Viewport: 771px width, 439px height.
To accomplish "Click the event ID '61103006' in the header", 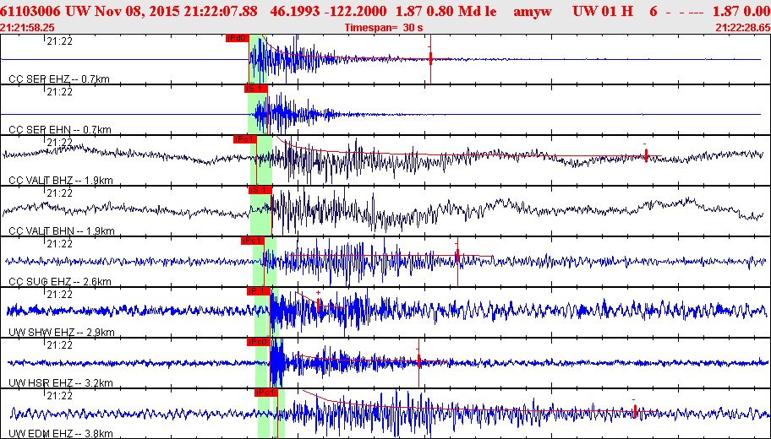I will point(30,11).
